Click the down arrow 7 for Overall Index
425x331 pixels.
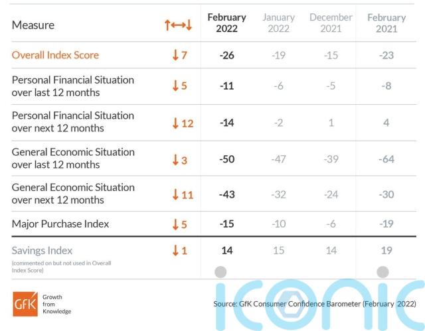(x=180, y=55)
